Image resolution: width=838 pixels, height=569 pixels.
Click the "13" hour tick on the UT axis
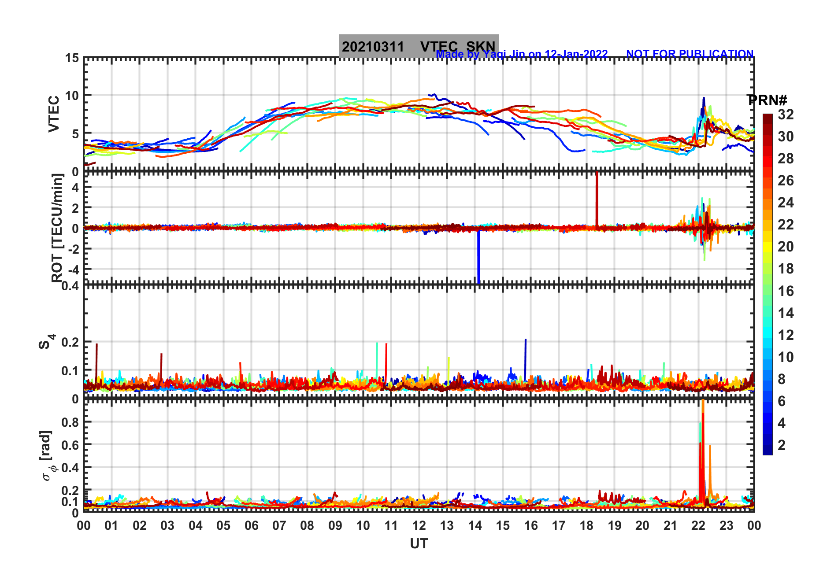[x=447, y=525]
